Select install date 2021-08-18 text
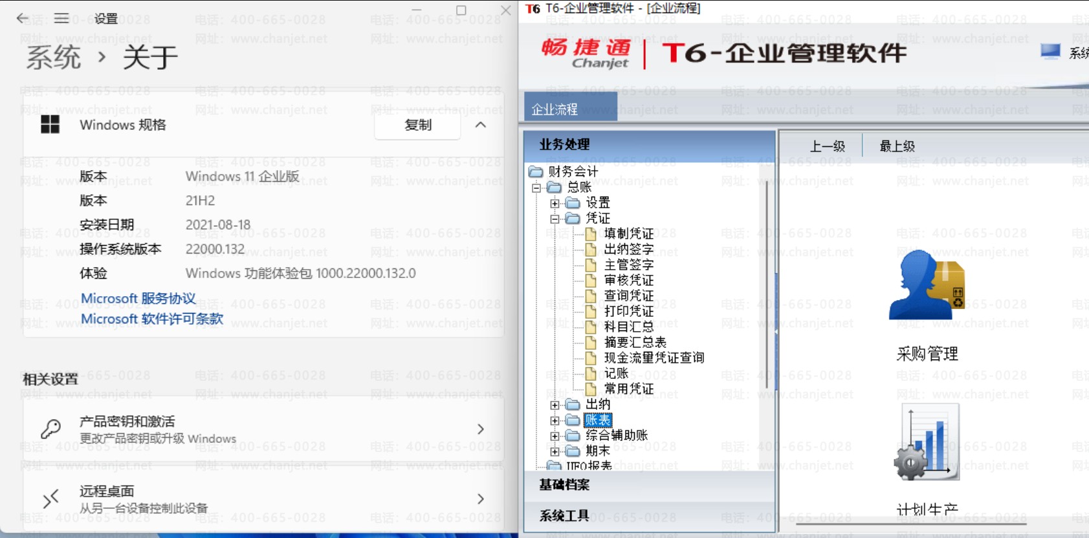Image resolution: width=1089 pixels, height=538 pixels. point(217,225)
